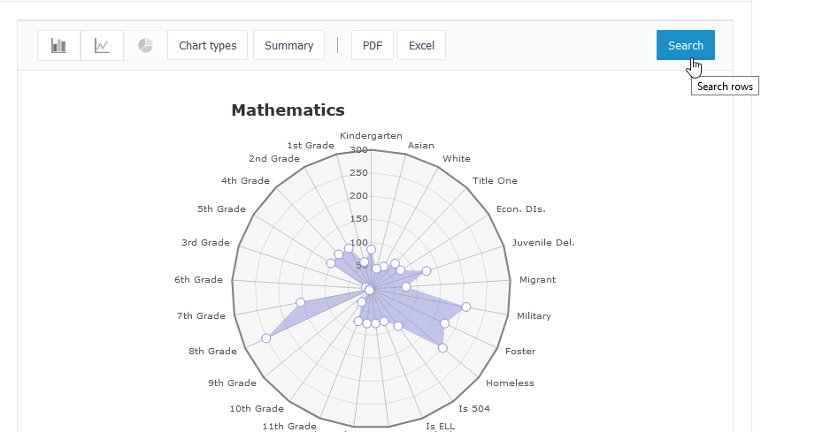Image resolution: width=838 pixels, height=432 pixels.
Task: Switch to line chart view icon
Action: 102,45
